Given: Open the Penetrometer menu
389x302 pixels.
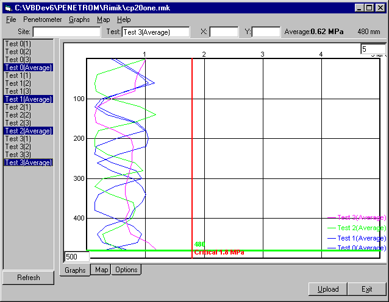Looking at the screenshot, I should click(x=43, y=19).
